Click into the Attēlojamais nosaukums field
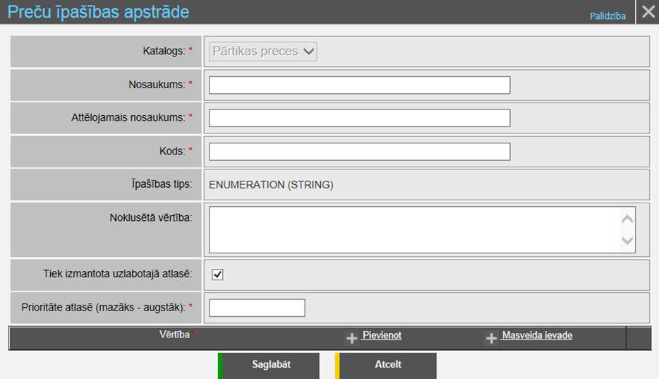659x379 pixels. pos(359,118)
